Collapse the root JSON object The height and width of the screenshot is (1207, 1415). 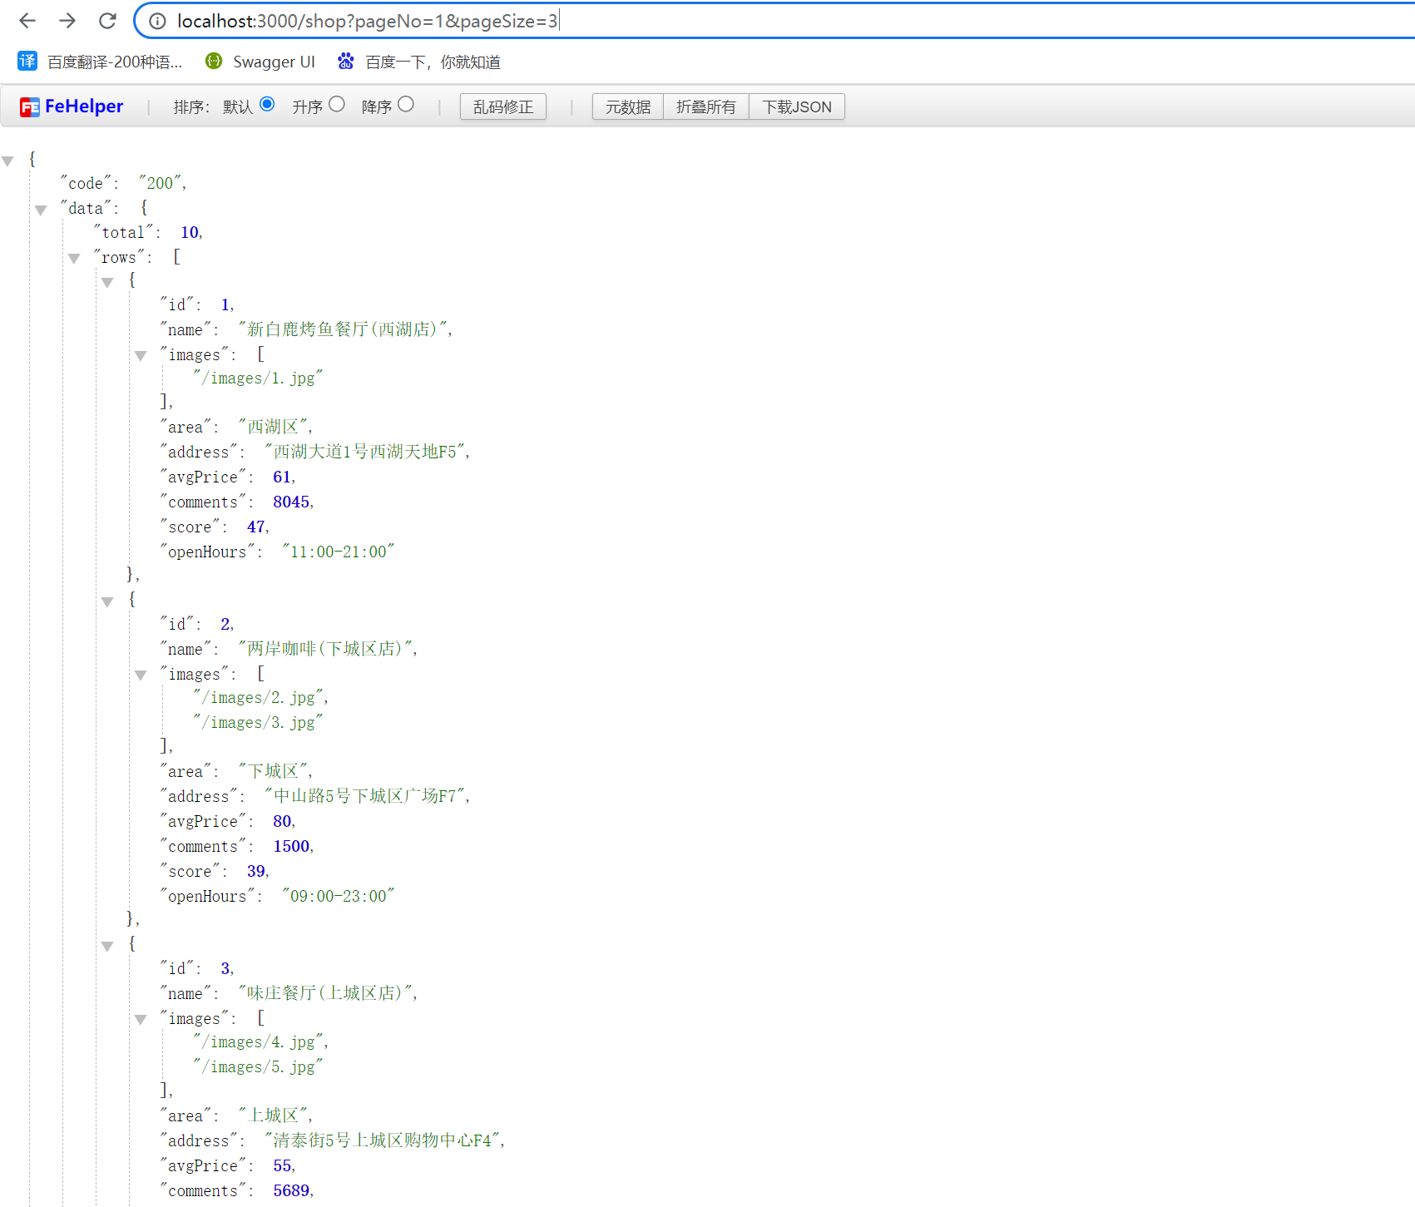point(8,161)
